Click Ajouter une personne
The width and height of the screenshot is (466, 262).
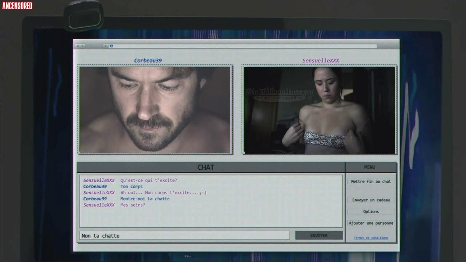tap(371, 223)
